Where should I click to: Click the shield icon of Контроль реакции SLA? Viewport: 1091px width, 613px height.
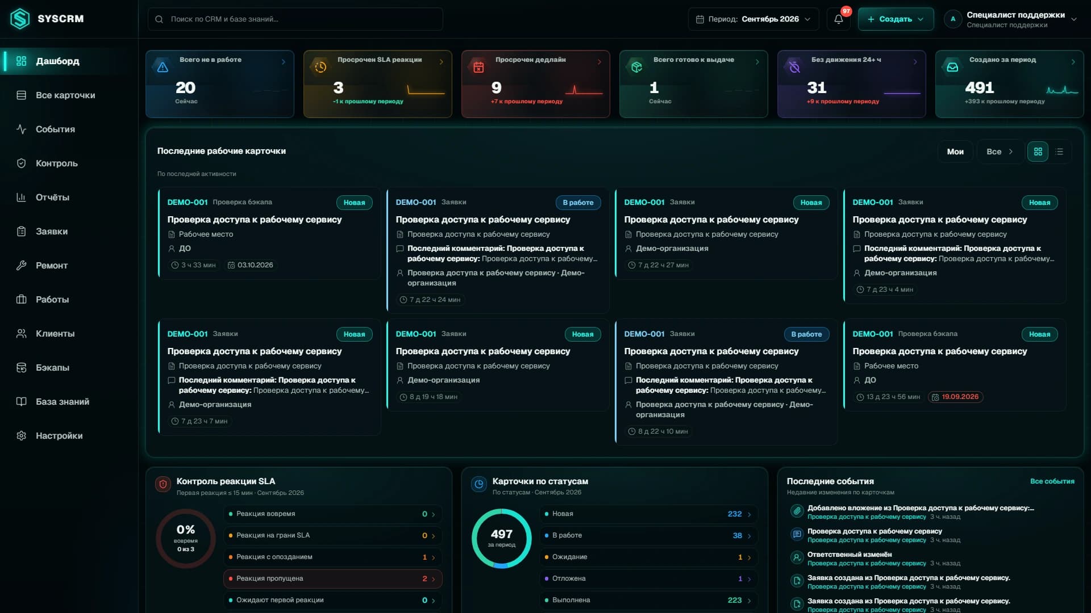(163, 484)
